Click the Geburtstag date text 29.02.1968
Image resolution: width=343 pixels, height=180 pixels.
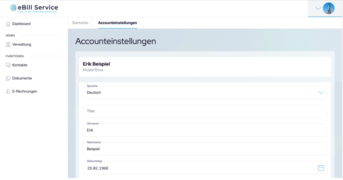click(97, 168)
